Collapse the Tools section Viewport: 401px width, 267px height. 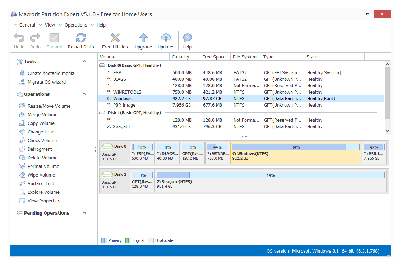pos(84,61)
